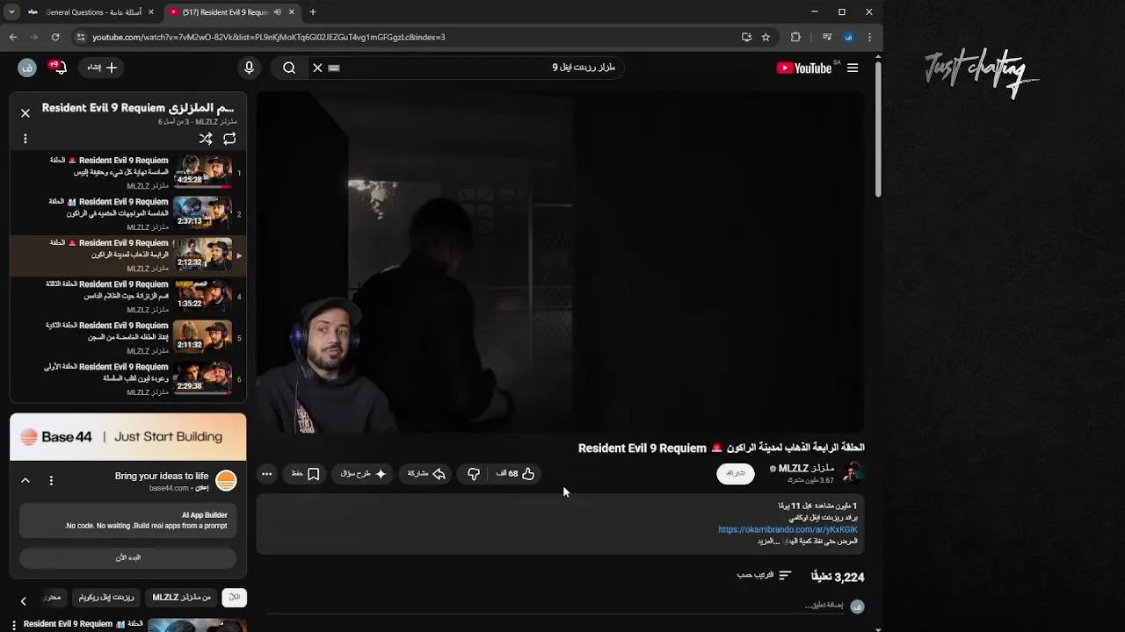Select the 'ريزدنت إيفل ريكويم' filter chip
Screen dimensions: 1125x632
pyautogui.click(x=106, y=598)
